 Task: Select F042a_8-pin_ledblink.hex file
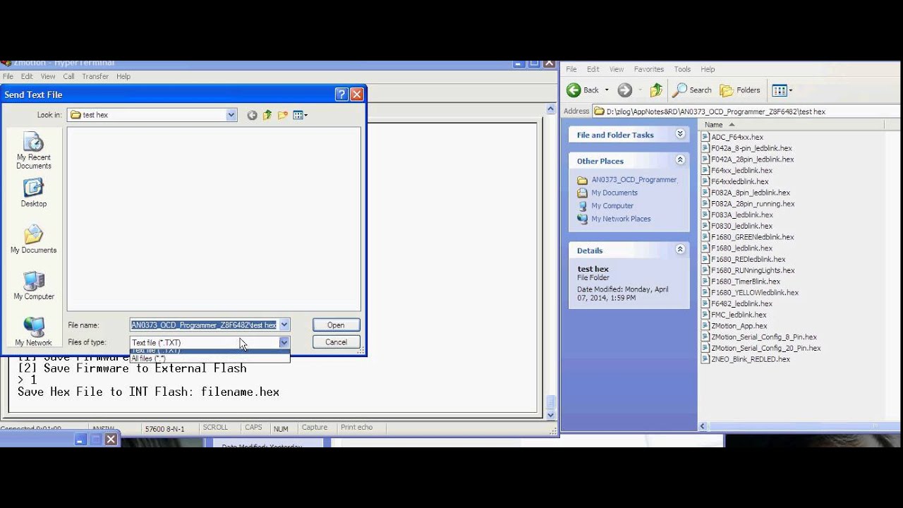[x=751, y=148]
